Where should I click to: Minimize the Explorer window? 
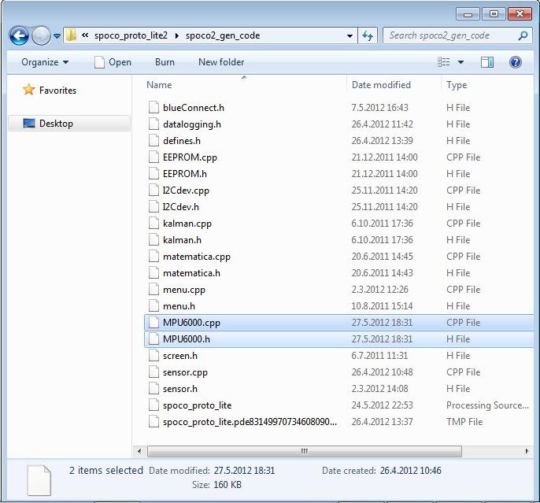[x=468, y=13]
